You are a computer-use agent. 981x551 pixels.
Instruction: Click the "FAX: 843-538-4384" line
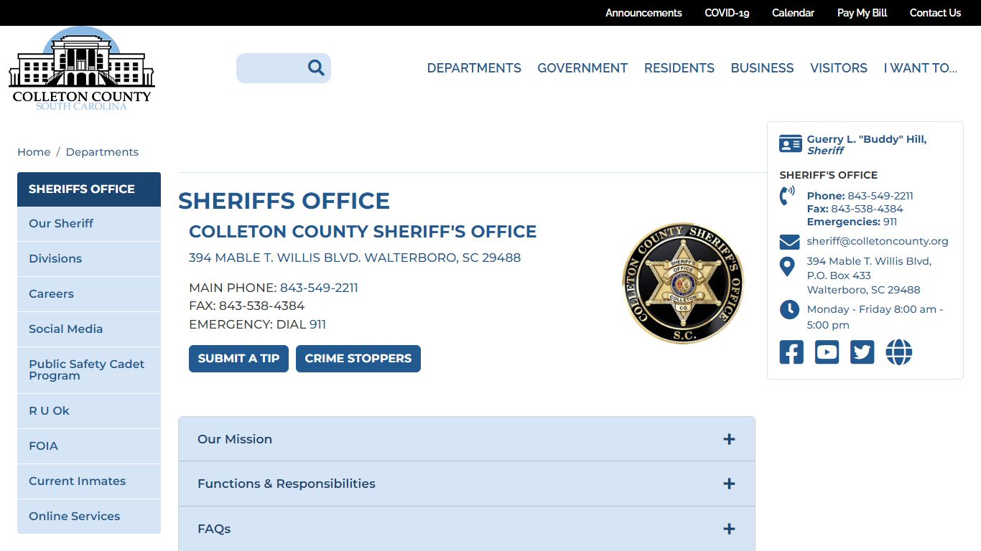point(246,306)
